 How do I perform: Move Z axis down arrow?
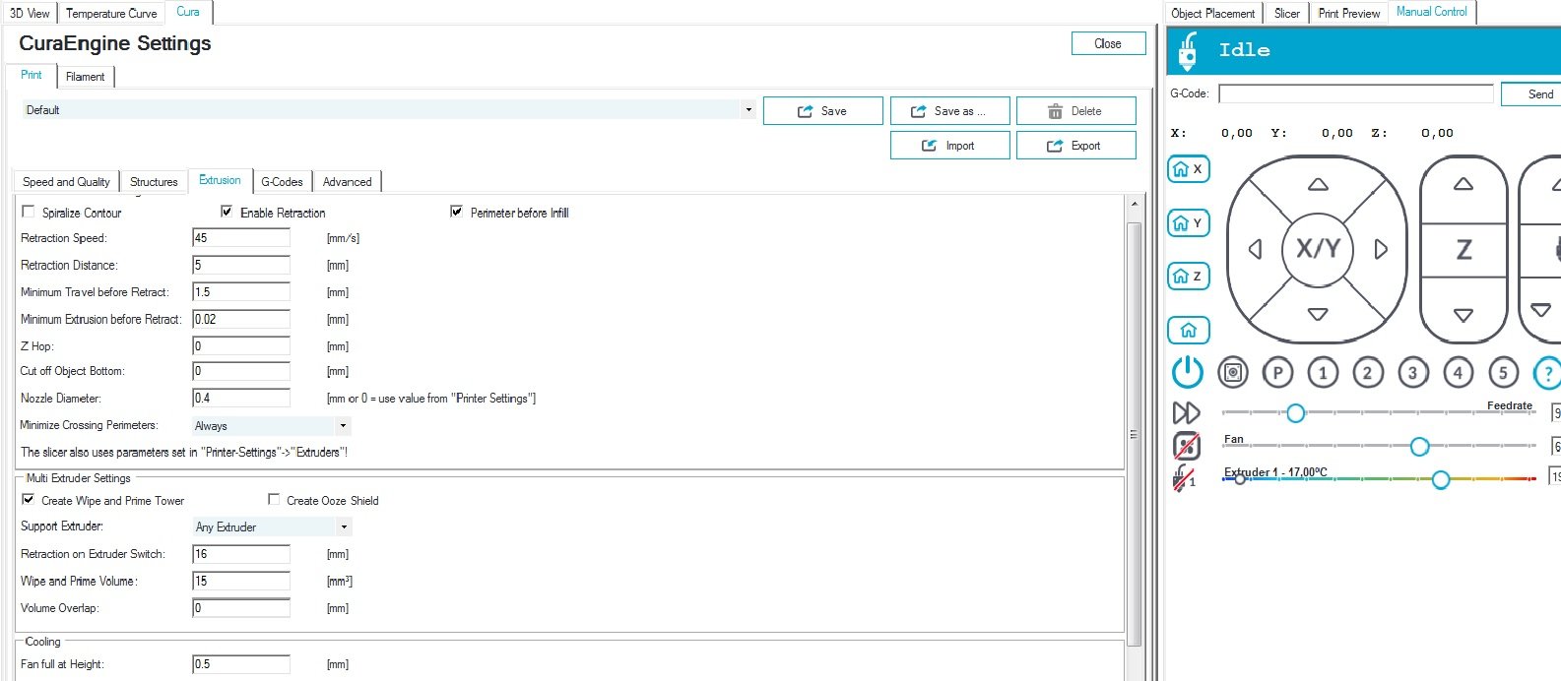point(1463,316)
